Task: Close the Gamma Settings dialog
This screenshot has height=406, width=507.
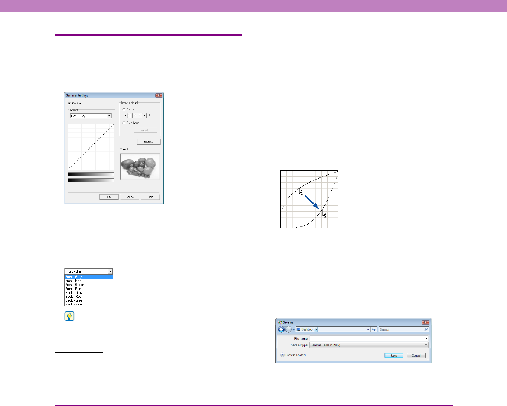Action: click(x=158, y=95)
